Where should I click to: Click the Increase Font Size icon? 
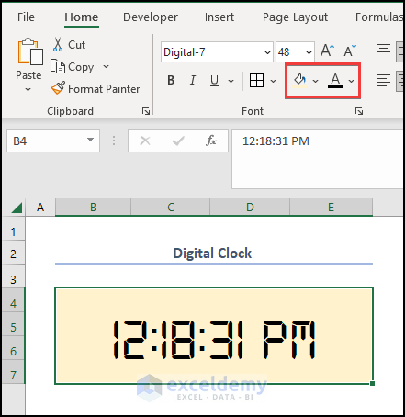(327, 51)
